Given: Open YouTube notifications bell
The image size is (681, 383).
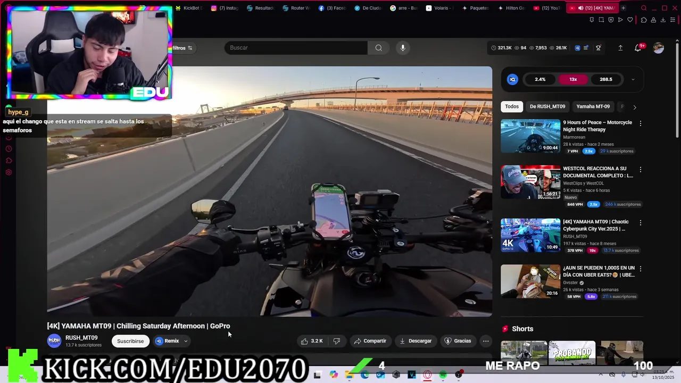Looking at the screenshot, I should pyautogui.click(x=638, y=48).
